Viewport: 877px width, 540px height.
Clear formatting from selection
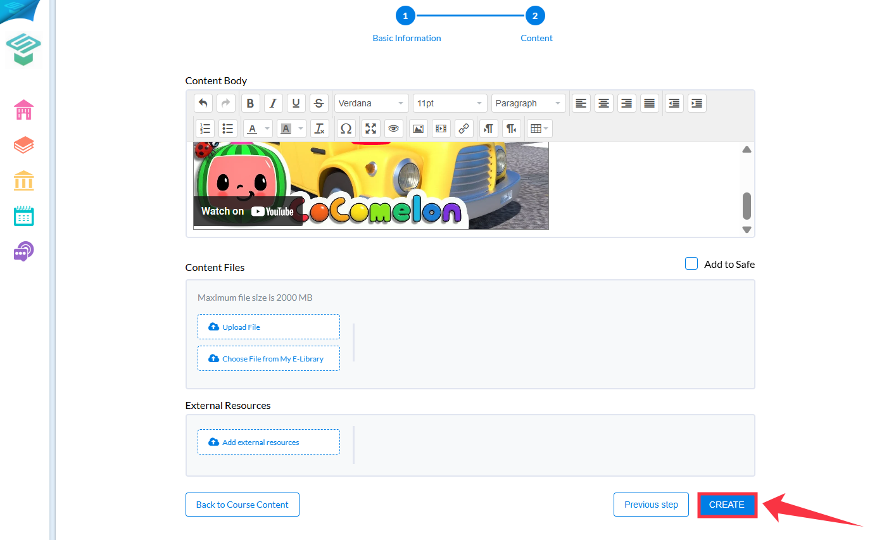pos(320,129)
